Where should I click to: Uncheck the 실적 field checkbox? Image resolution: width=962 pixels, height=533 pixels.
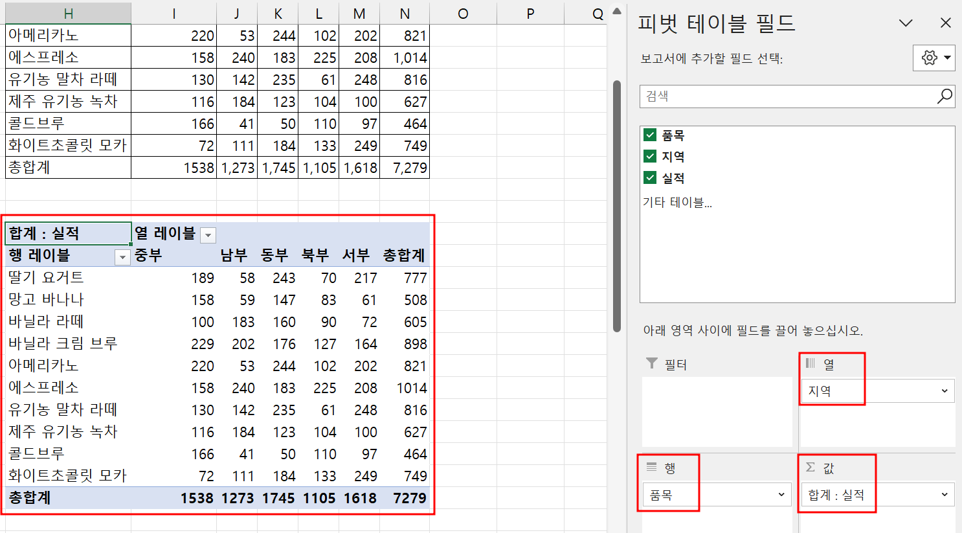click(650, 177)
